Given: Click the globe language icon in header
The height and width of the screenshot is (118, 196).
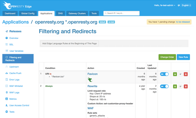Looking at the screenshot, I should [x=179, y=5].
